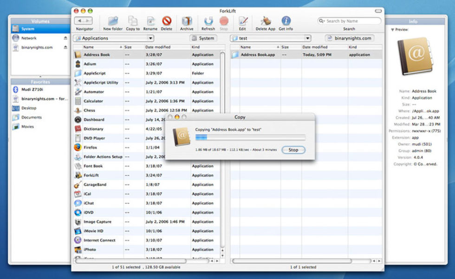Sort left pane by Date modified
This screenshot has height=279, width=455.
tap(167, 47)
